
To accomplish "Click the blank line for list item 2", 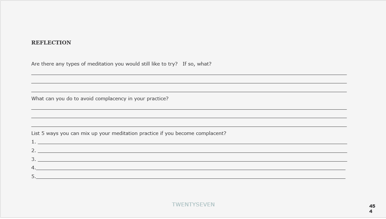I will pyautogui.click(x=192, y=152).
